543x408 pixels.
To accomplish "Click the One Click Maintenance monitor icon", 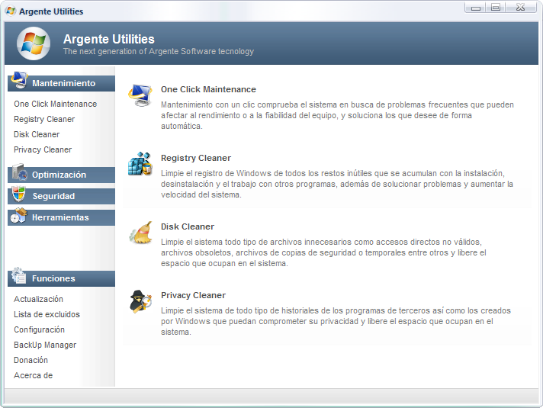I will pos(140,94).
